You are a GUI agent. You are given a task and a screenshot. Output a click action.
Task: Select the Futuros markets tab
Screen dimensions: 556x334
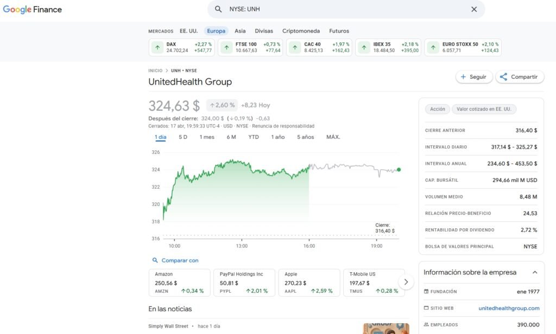pos(339,31)
